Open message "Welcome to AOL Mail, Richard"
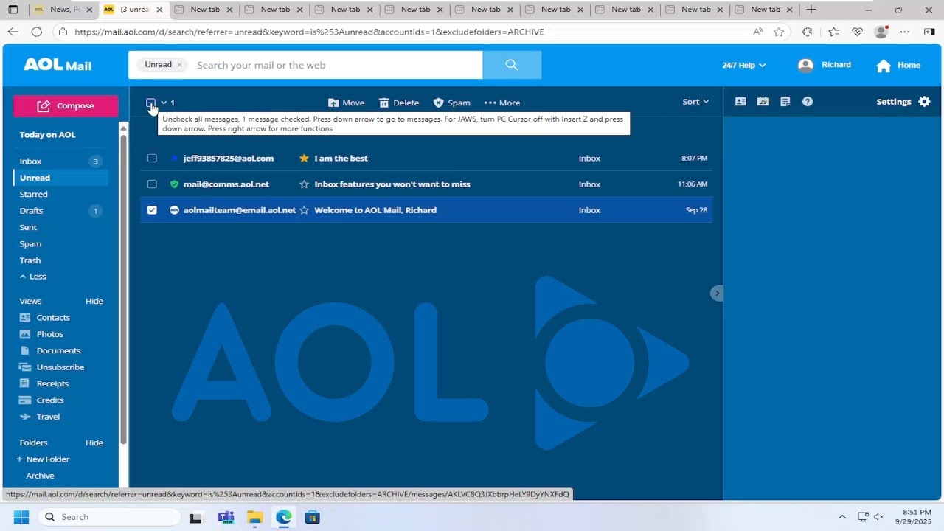This screenshot has width=944, height=531. [x=375, y=210]
